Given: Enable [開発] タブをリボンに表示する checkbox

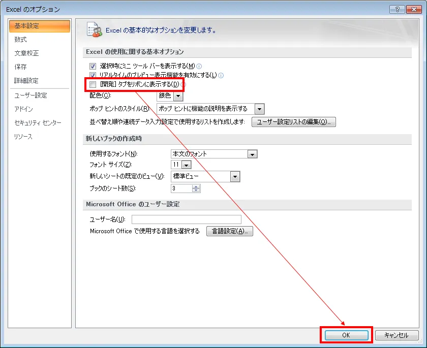Looking at the screenshot, I should coord(93,85).
